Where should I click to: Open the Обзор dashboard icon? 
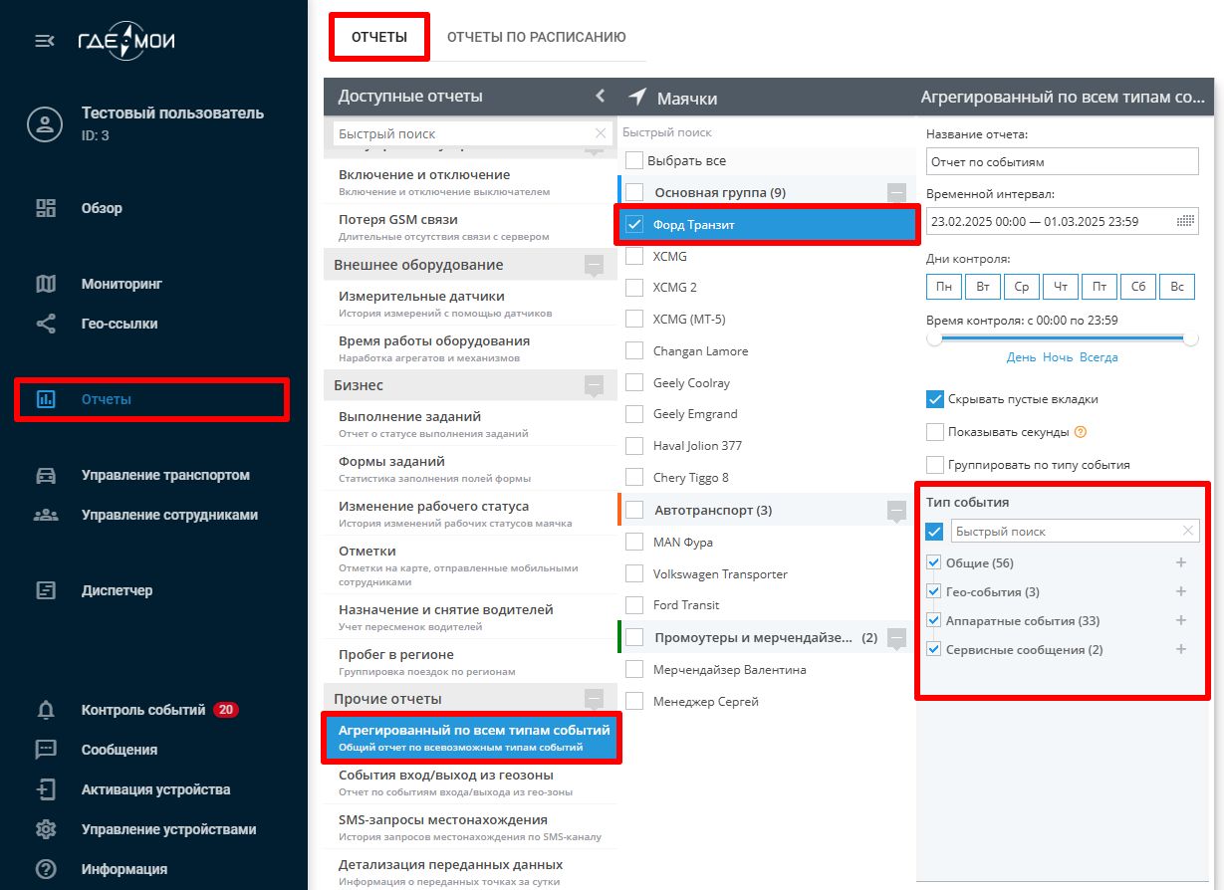point(46,208)
